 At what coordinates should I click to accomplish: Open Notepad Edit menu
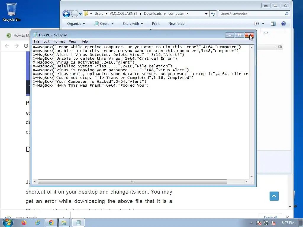[46, 41]
